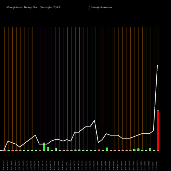Click the small red bar under the line's steep drop
The image size is (171, 171).
click(99, 150)
